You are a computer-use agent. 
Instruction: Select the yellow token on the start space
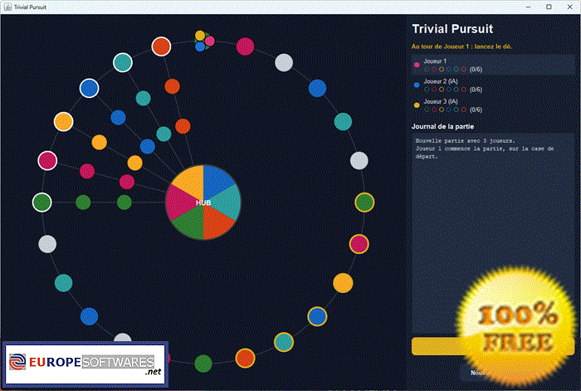coord(200,36)
